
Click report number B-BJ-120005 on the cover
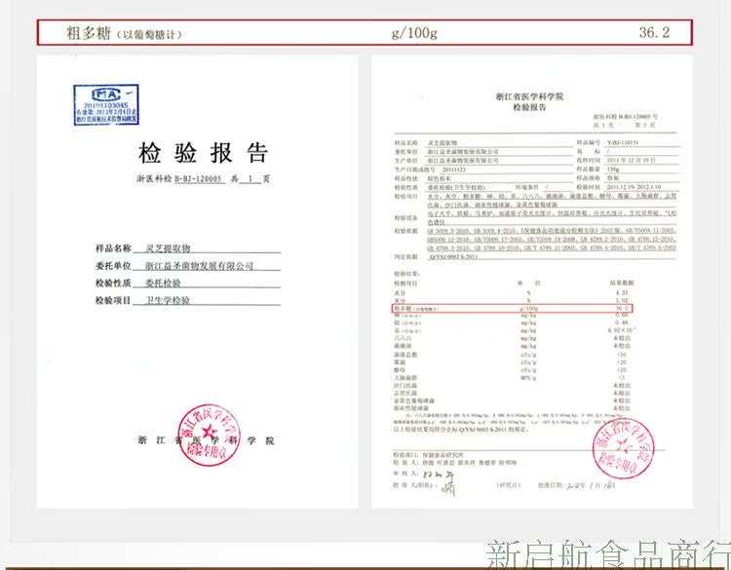[199, 179]
